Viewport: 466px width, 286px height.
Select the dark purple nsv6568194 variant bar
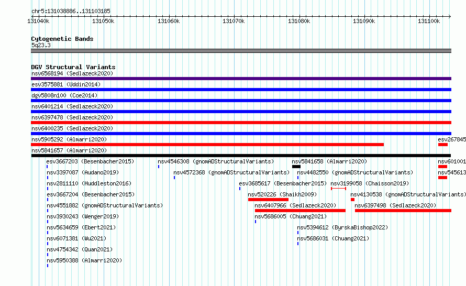241,79
